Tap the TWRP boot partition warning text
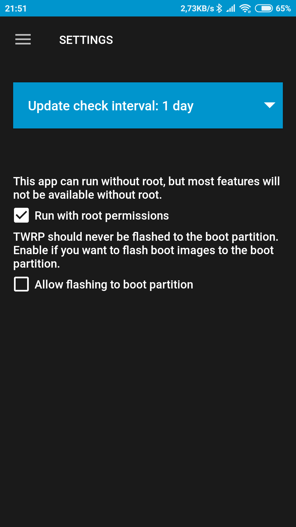 point(146,250)
